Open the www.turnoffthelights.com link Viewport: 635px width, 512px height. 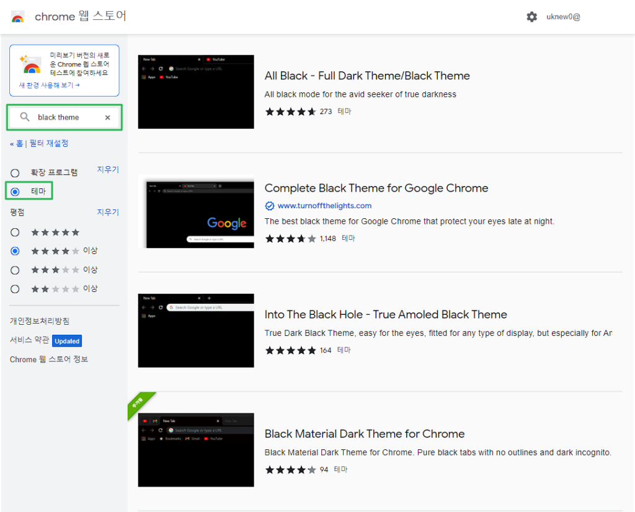[x=324, y=206]
